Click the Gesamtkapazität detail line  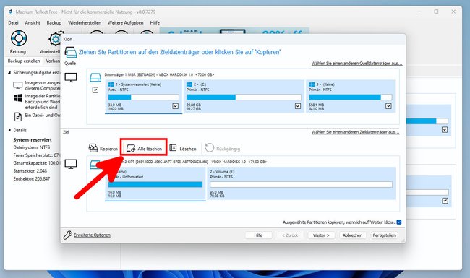tap(37, 163)
